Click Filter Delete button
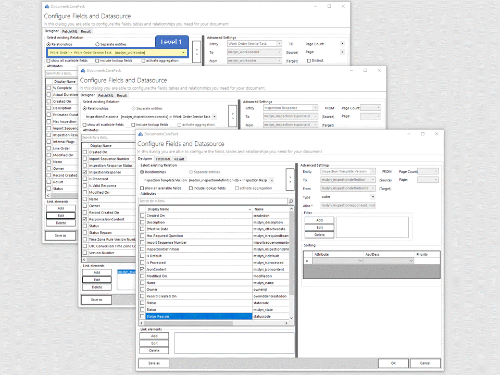The height and width of the screenshot is (375, 500). pyautogui.click(x=319, y=235)
